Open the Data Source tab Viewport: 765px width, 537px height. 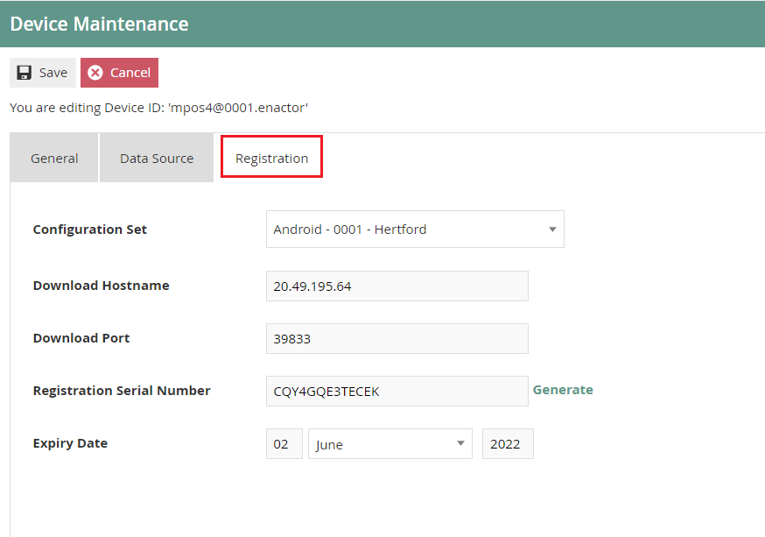pyautogui.click(x=156, y=158)
